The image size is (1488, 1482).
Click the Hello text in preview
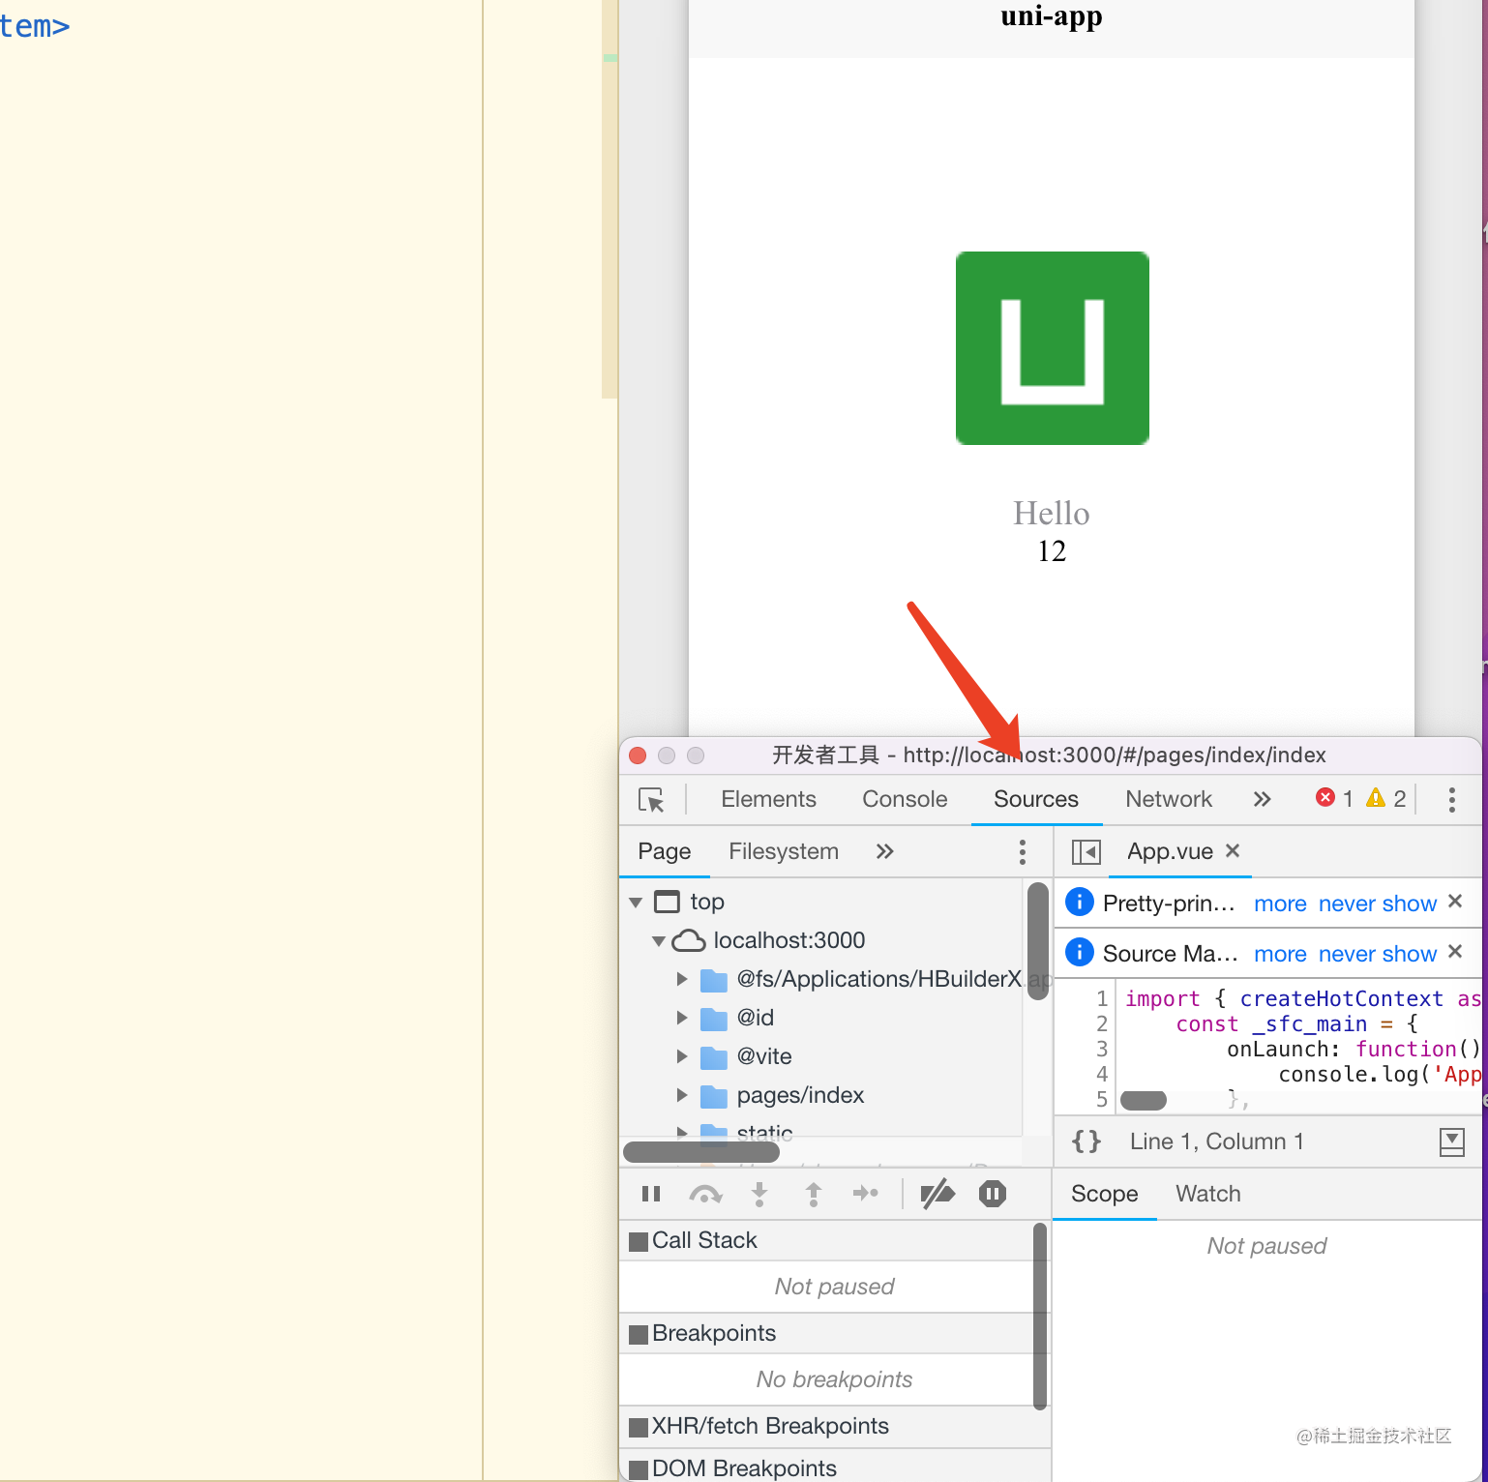1052,513
